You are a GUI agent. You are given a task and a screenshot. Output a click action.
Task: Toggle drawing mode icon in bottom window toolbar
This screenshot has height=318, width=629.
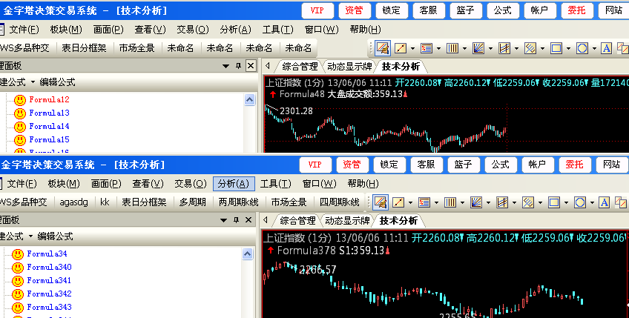[x=381, y=202]
